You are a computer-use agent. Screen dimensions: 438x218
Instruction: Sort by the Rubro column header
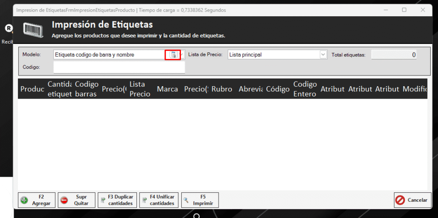coord(222,89)
